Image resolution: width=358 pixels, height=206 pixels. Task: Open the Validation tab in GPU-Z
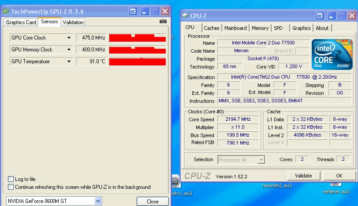pyautogui.click(x=73, y=22)
